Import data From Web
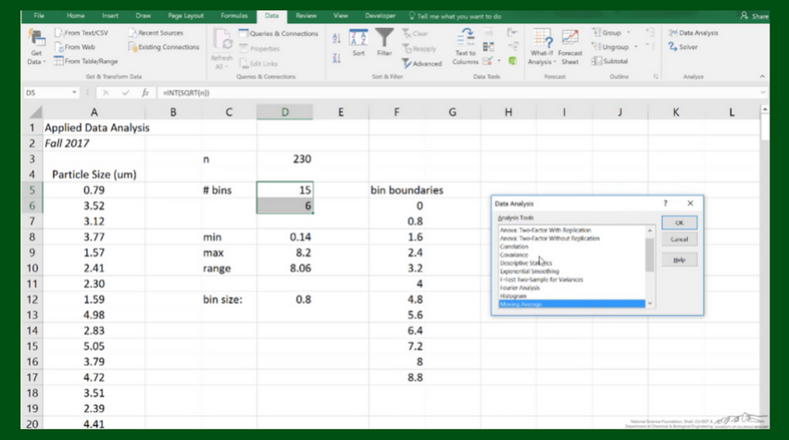Screen dimensions: 789x440 point(74,47)
